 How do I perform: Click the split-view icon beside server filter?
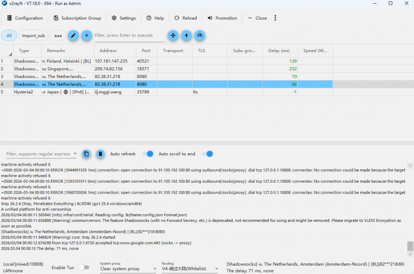pyautogui.click(x=173, y=35)
